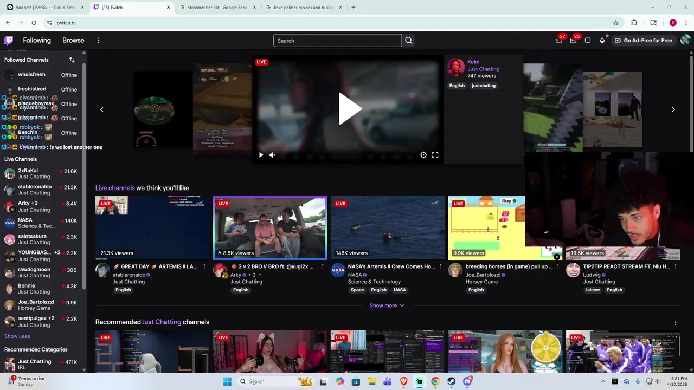
Task: Open options for Recommended Just Chatting section
Action: (676, 323)
